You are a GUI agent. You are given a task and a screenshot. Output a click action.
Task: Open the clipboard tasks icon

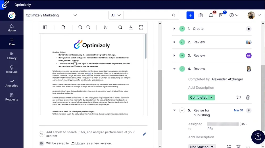click(201, 15)
